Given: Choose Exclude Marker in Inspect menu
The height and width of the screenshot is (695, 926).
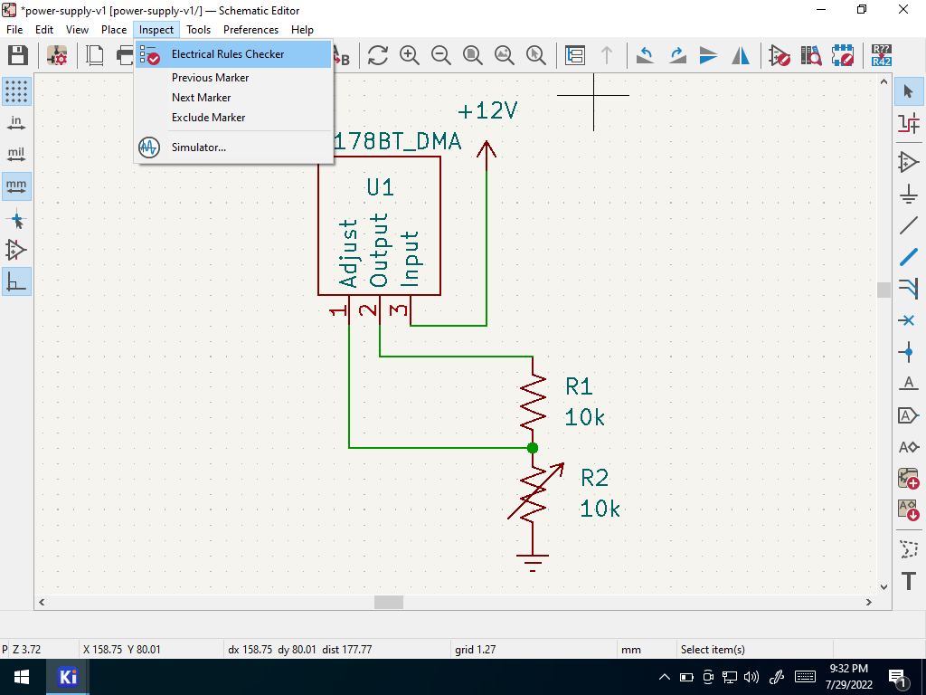Looking at the screenshot, I should [x=233, y=117].
